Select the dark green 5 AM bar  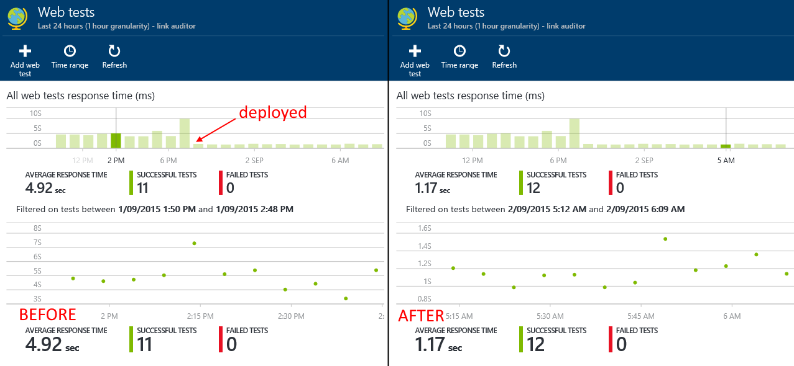coord(726,146)
